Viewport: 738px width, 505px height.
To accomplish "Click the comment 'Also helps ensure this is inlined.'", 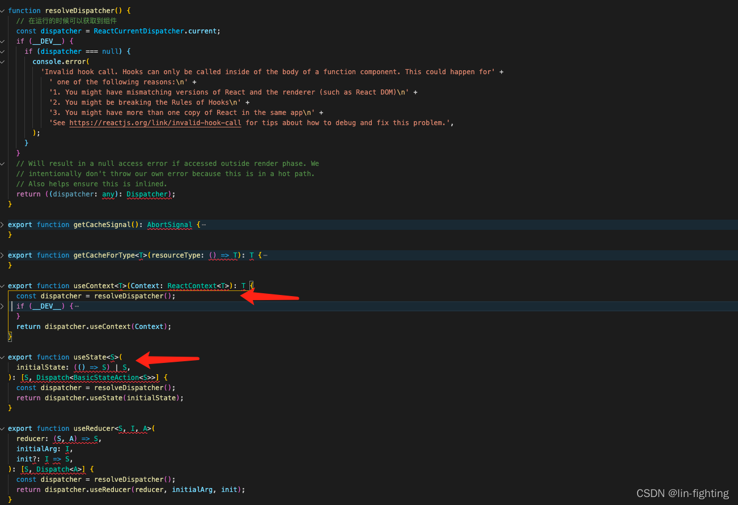I will 92,184.
